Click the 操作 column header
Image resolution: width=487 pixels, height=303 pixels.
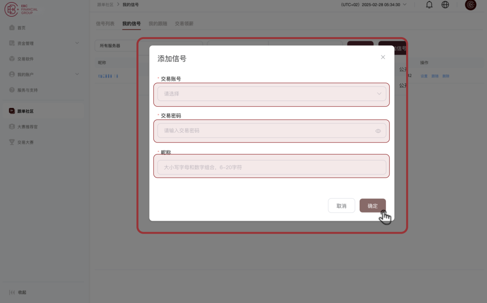(424, 63)
